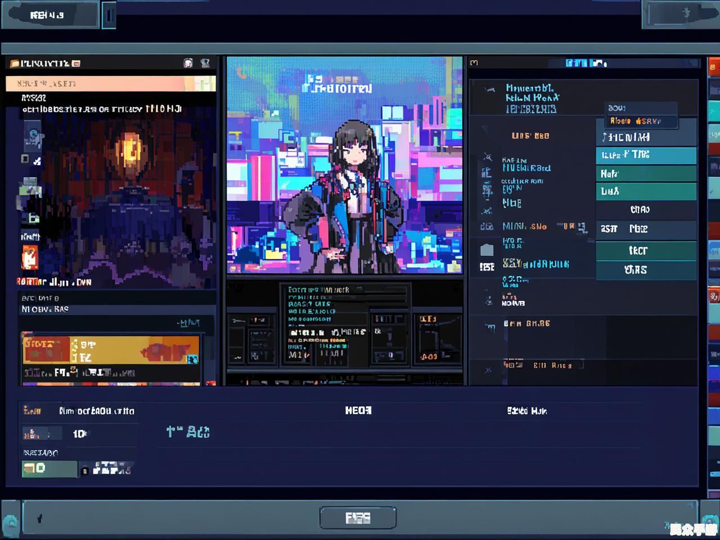Click the small white icon beside the sidebar checkbox
This screenshot has height=540, width=720.
(37, 161)
